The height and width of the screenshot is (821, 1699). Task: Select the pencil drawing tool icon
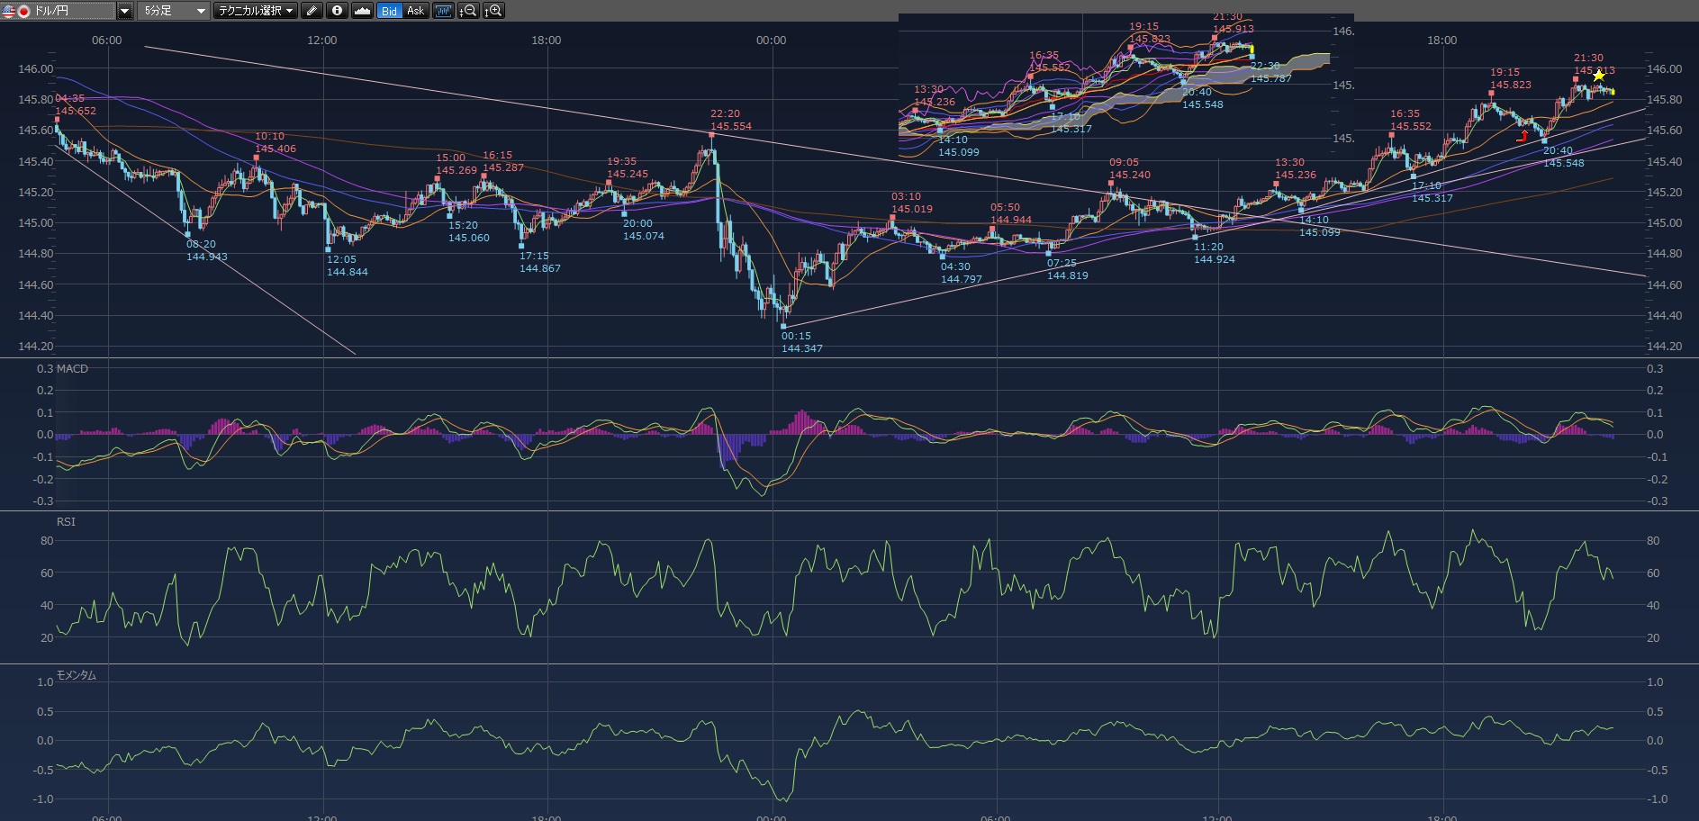pyautogui.click(x=312, y=11)
